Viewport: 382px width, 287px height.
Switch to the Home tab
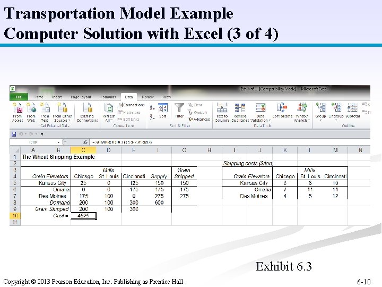tap(38, 97)
